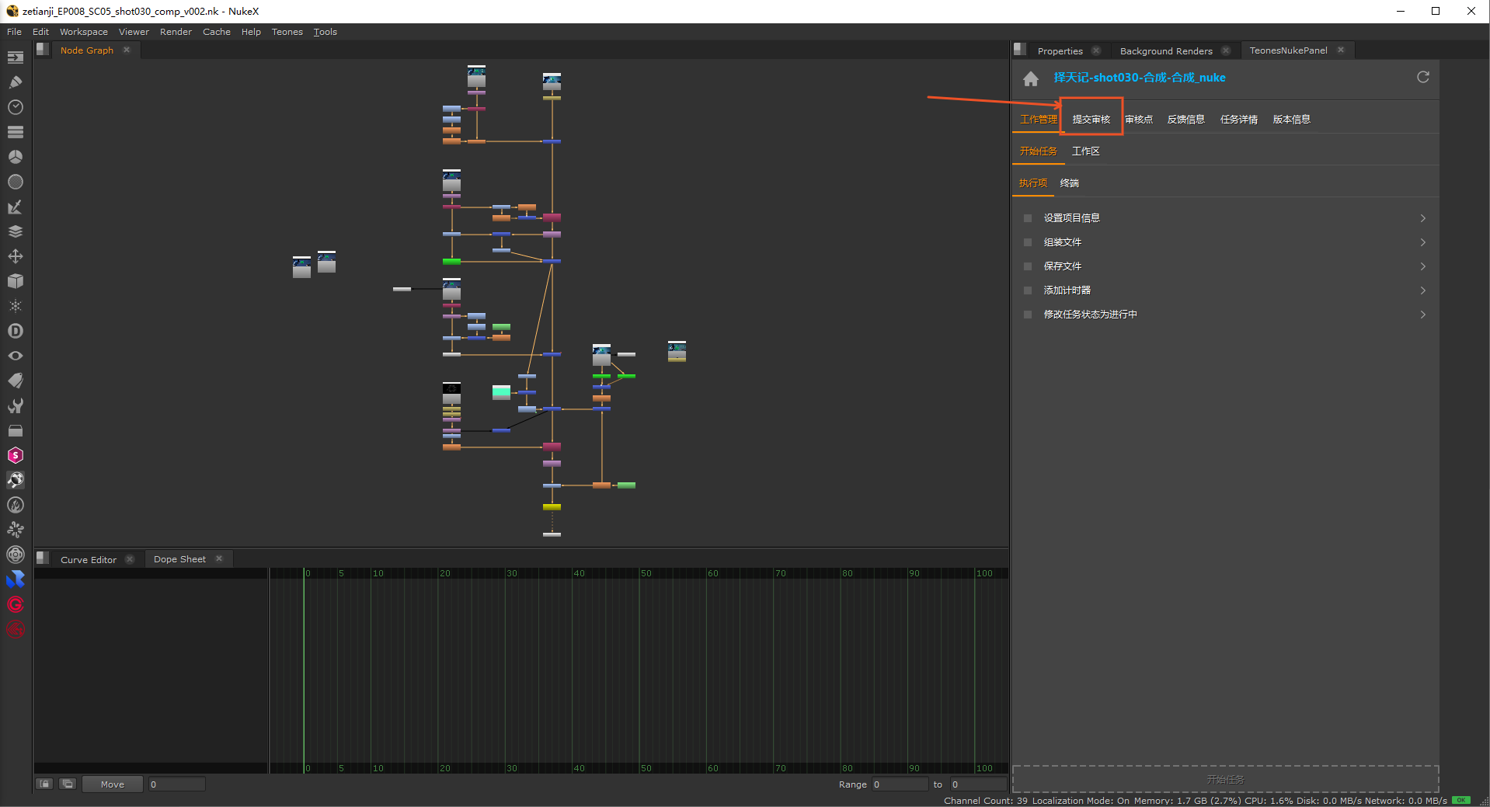Click the Range start input field
This screenshot has width=1490, height=807.
click(898, 784)
